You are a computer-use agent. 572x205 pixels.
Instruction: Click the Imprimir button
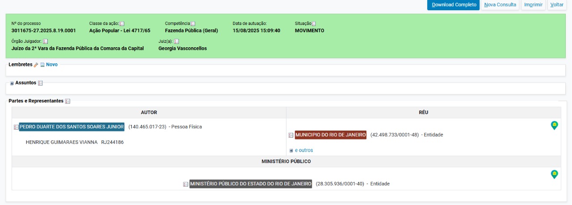[x=533, y=5]
